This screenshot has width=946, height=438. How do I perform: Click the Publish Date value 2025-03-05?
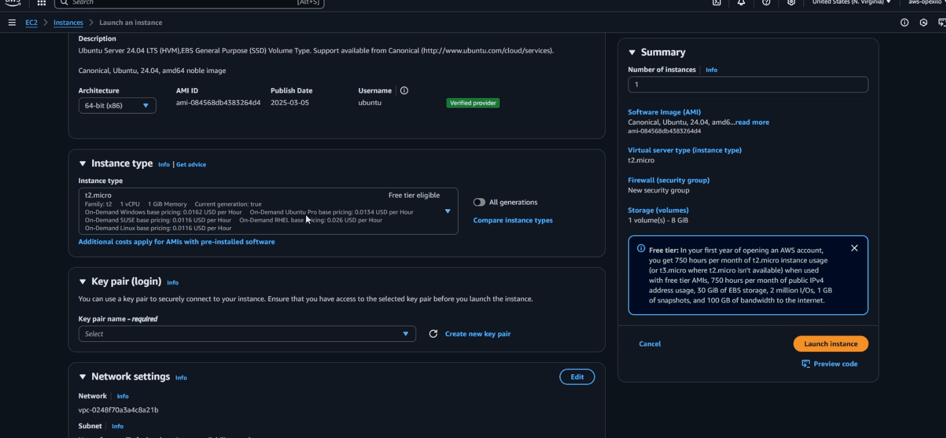pyautogui.click(x=290, y=103)
